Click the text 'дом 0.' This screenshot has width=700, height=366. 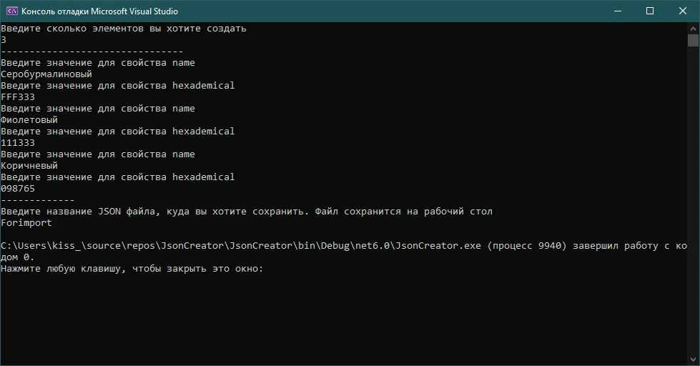pyautogui.click(x=18, y=257)
